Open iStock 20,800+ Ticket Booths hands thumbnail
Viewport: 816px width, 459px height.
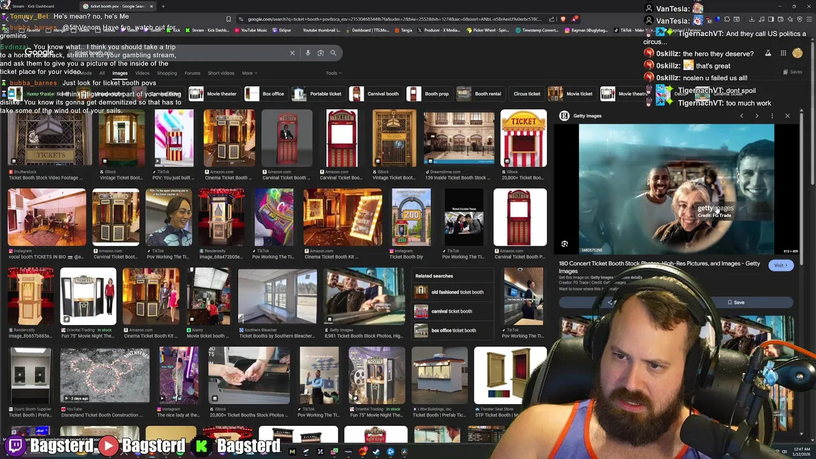click(x=249, y=375)
